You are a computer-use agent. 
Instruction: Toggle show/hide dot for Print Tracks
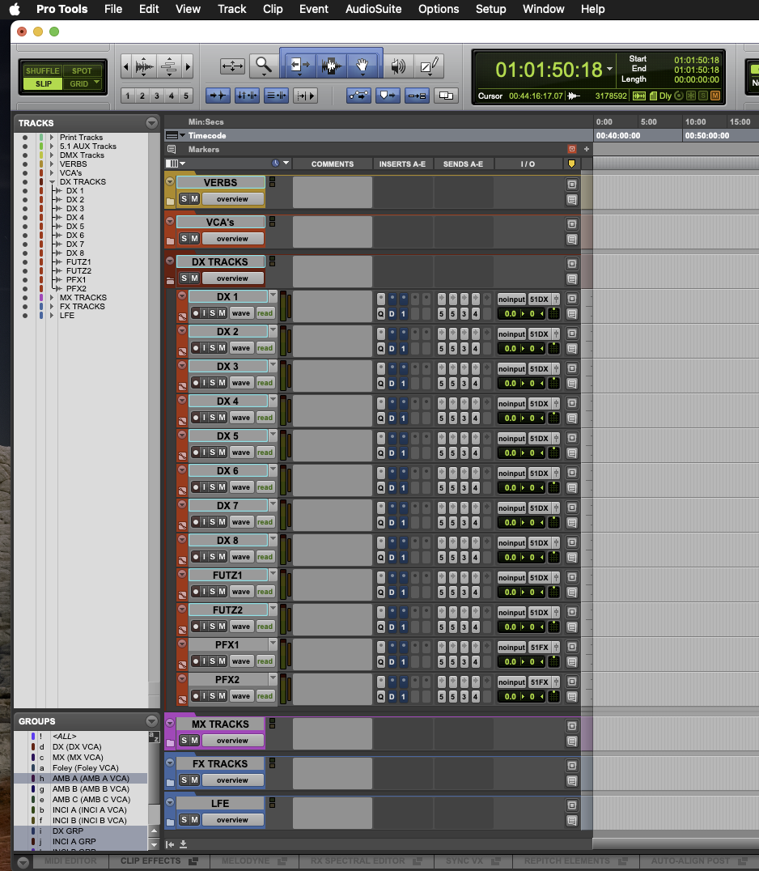click(25, 137)
